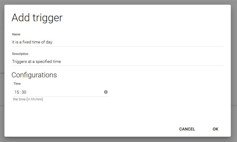Select the minutes value 30 in Time

click(24, 92)
